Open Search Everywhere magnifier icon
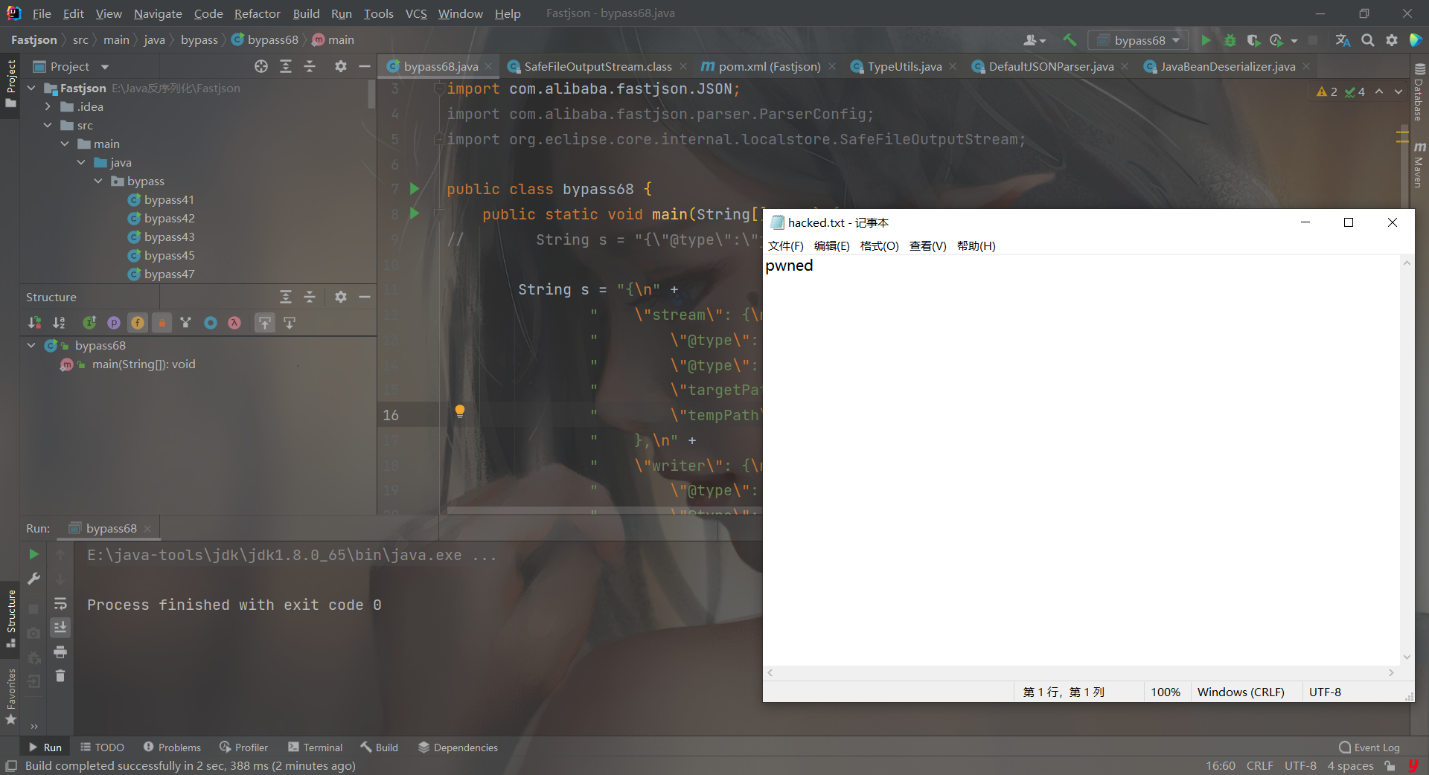The width and height of the screenshot is (1429, 775). (1368, 40)
